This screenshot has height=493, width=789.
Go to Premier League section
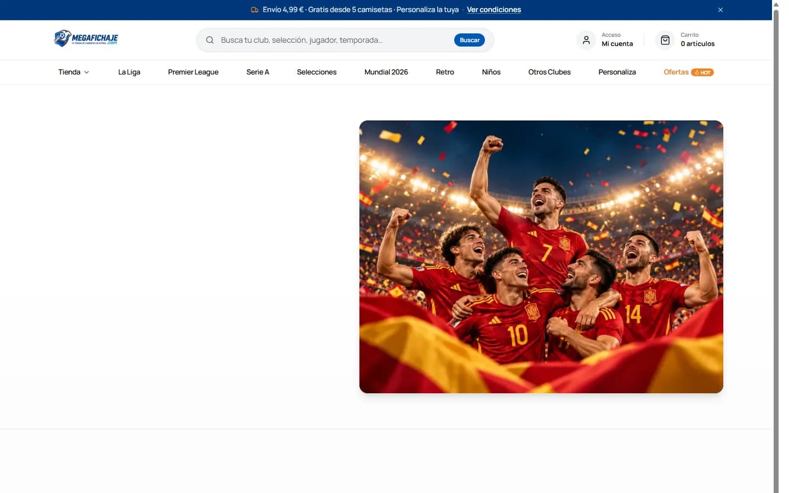(x=193, y=72)
